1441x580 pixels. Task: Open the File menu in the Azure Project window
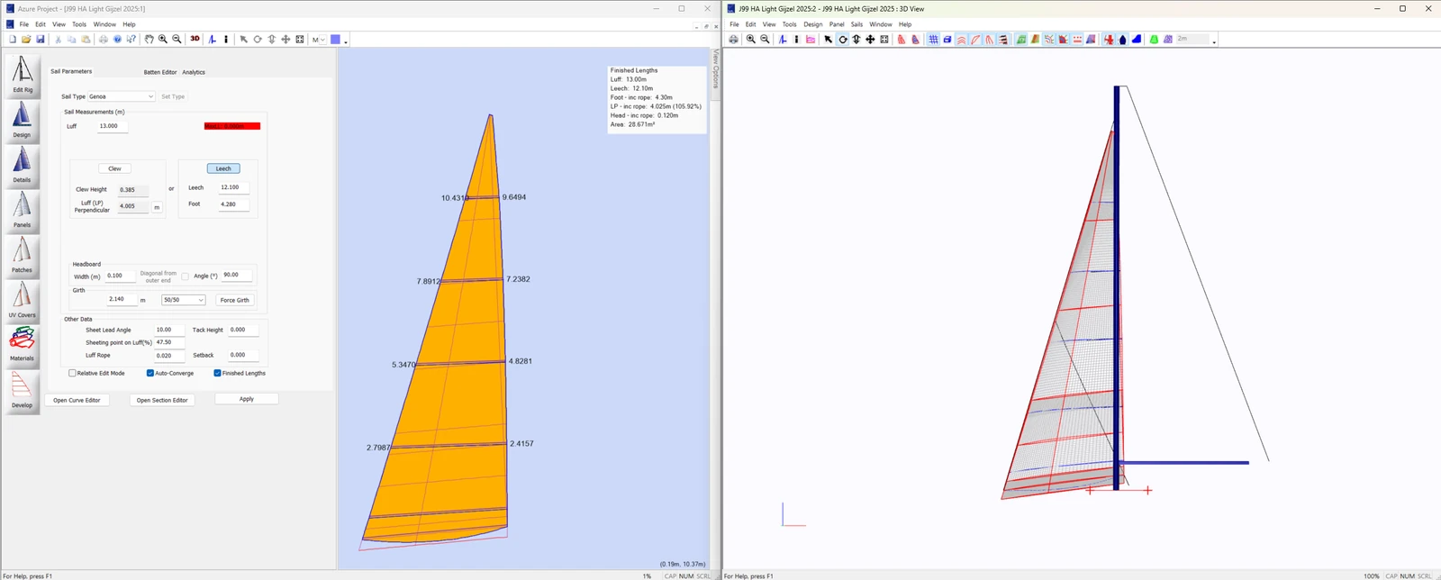(24, 24)
